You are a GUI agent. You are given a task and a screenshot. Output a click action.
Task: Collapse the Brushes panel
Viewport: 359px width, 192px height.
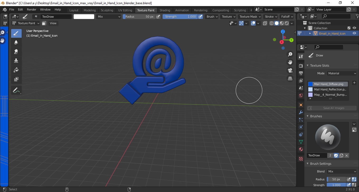[x=316, y=116]
